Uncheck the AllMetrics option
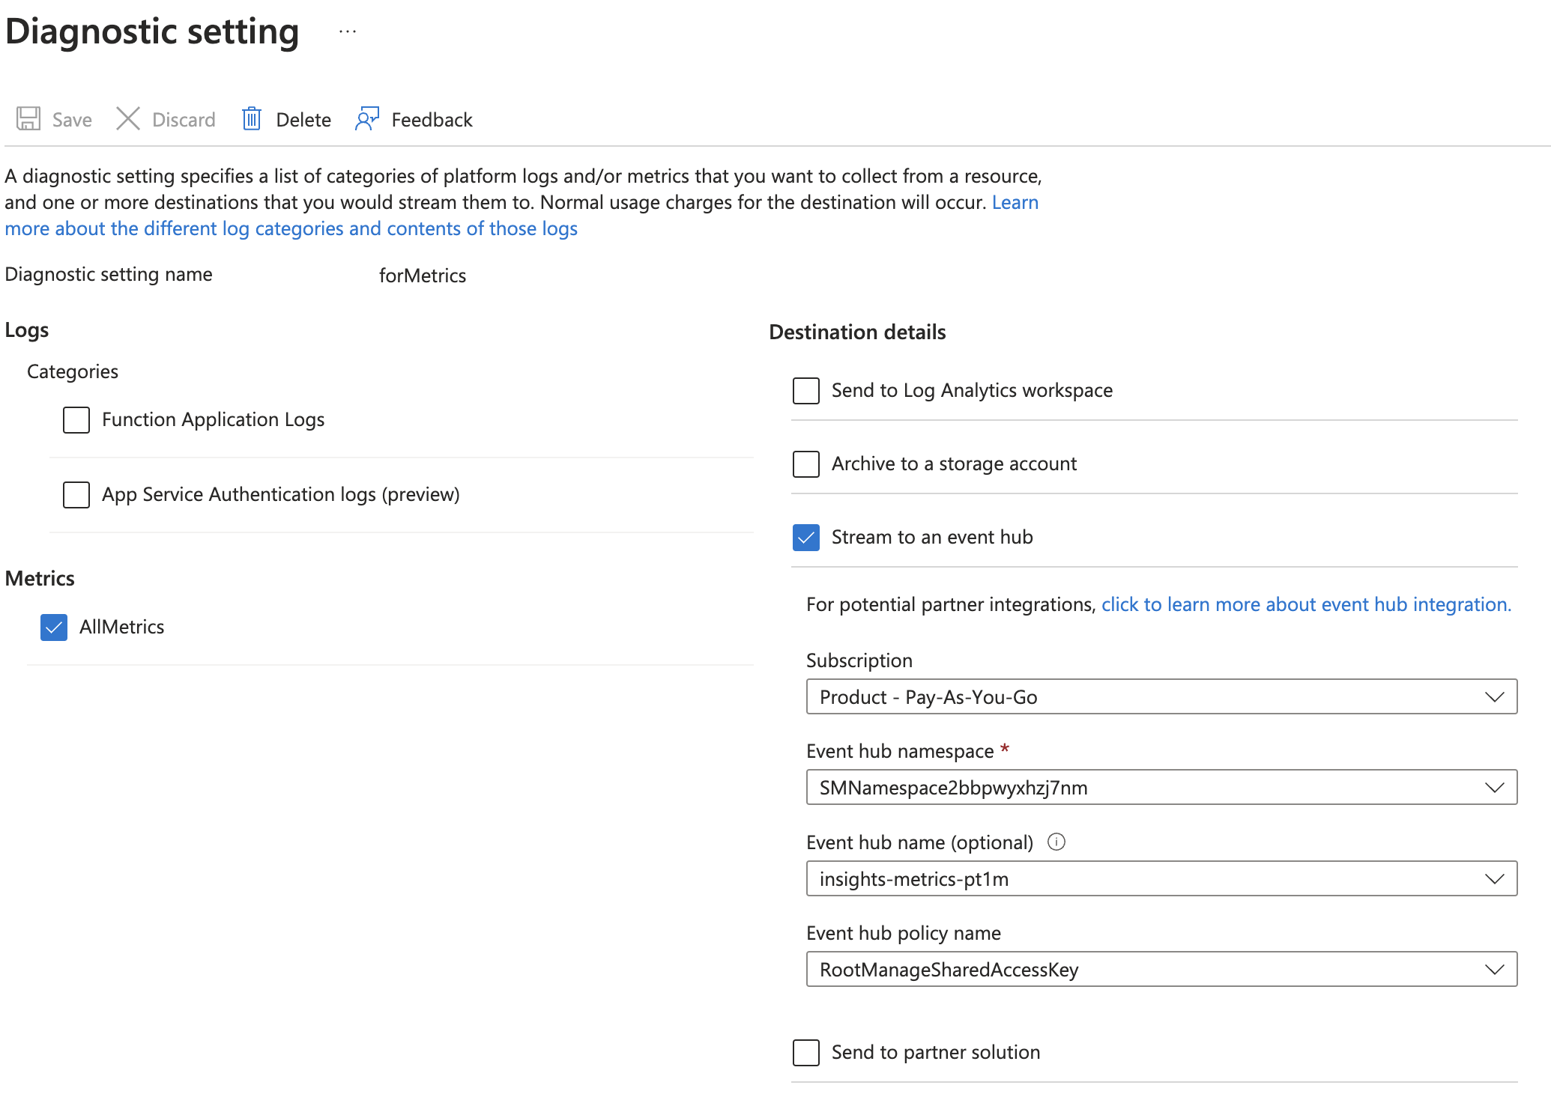1551x1100 pixels. coord(53,628)
